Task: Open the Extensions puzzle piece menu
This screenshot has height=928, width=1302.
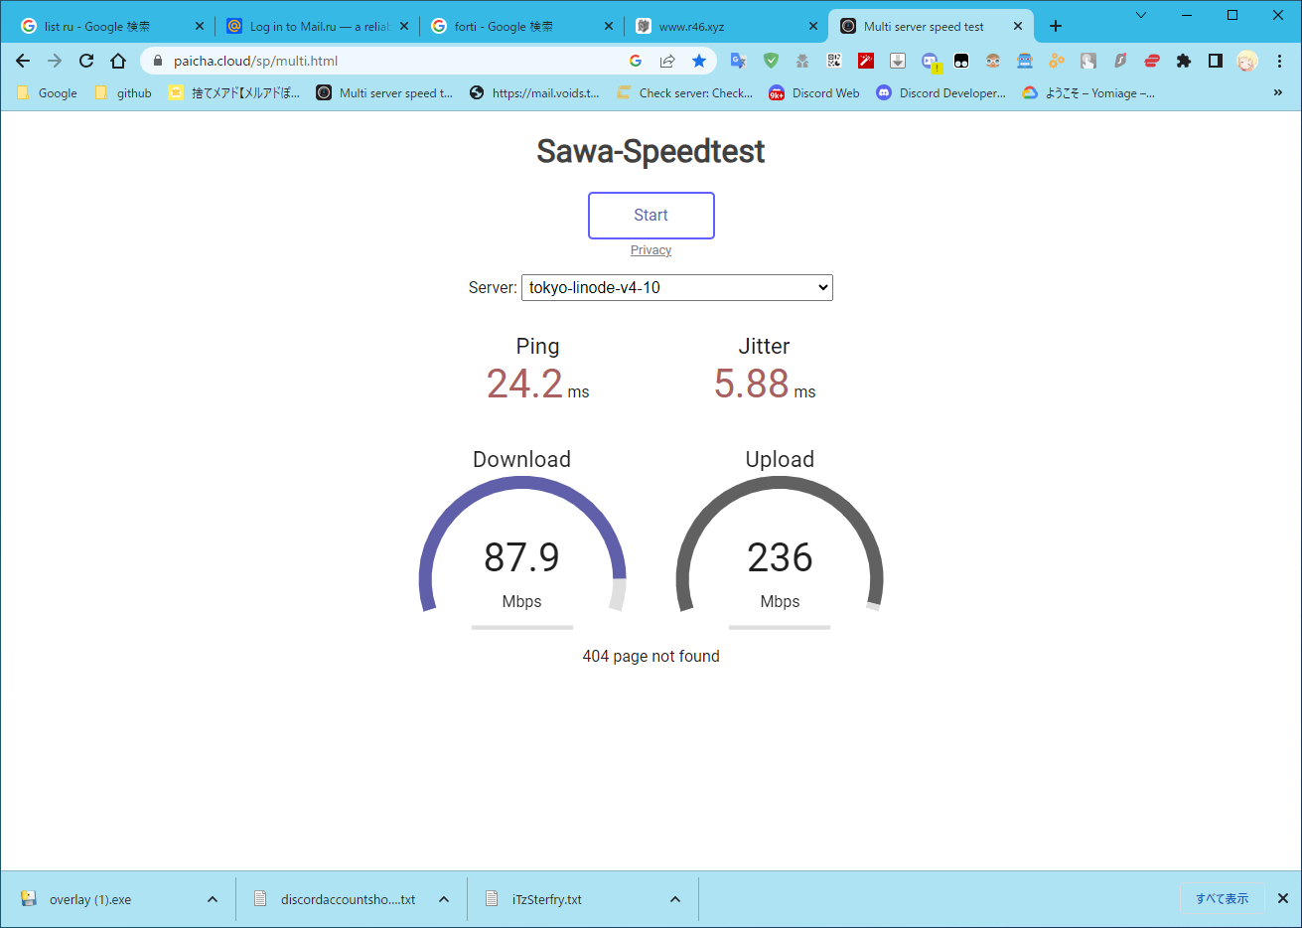Action: pos(1183,61)
